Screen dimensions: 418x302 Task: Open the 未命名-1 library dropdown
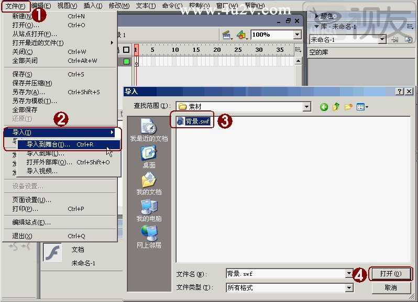pyautogui.click(x=382, y=40)
